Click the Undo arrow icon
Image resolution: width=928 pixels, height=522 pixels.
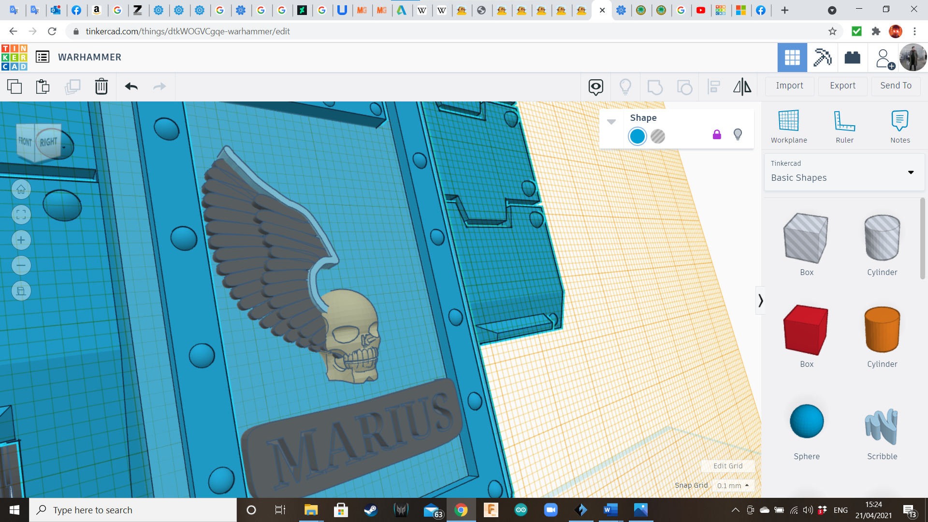tap(131, 87)
